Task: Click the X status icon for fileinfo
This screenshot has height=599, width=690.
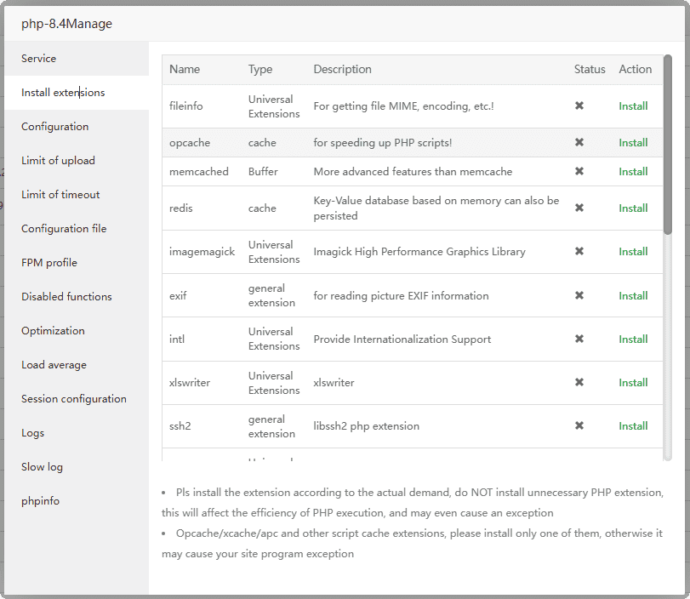Action: [x=579, y=106]
